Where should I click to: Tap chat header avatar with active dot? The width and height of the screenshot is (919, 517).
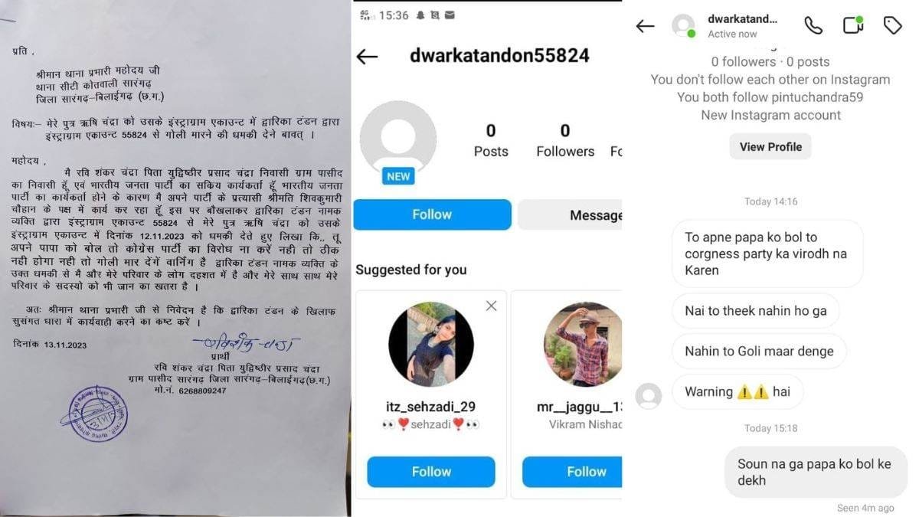pyautogui.click(x=683, y=26)
